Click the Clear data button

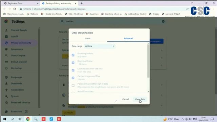click(x=140, y=99)
